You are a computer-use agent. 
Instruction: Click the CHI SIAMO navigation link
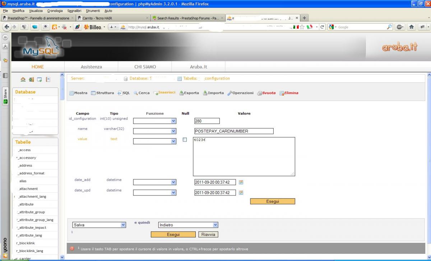coord(145,67)
